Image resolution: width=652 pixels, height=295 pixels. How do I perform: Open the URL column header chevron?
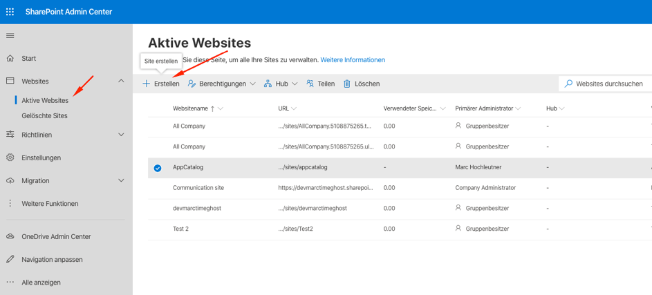(x=294, y=108)
